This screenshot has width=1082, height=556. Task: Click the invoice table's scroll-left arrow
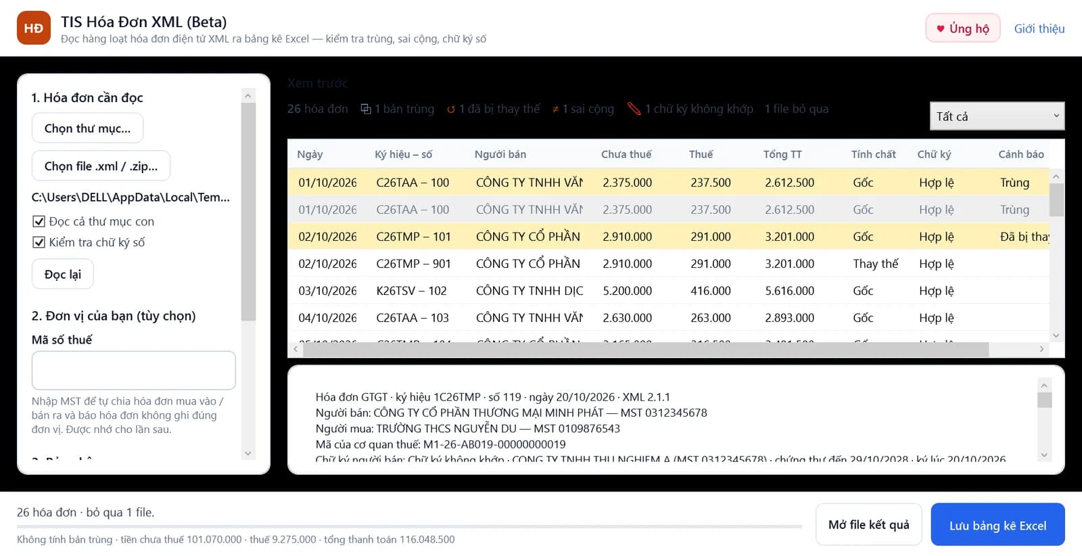(296, 349)
